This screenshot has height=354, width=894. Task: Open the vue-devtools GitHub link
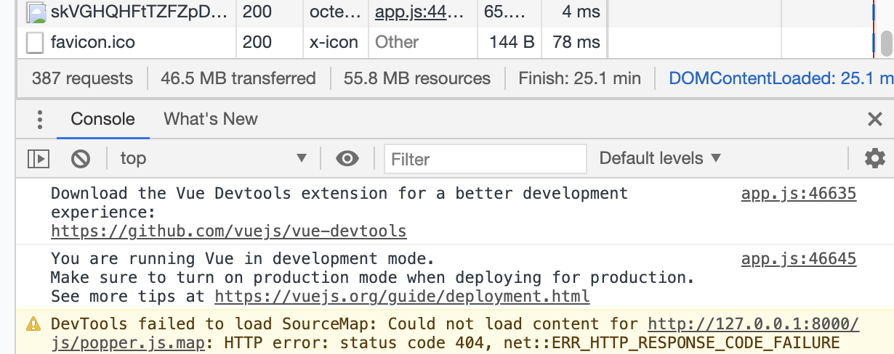pos(228,231)
